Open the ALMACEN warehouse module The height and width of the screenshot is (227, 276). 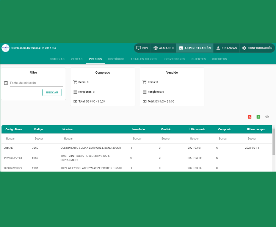(164, 48)
